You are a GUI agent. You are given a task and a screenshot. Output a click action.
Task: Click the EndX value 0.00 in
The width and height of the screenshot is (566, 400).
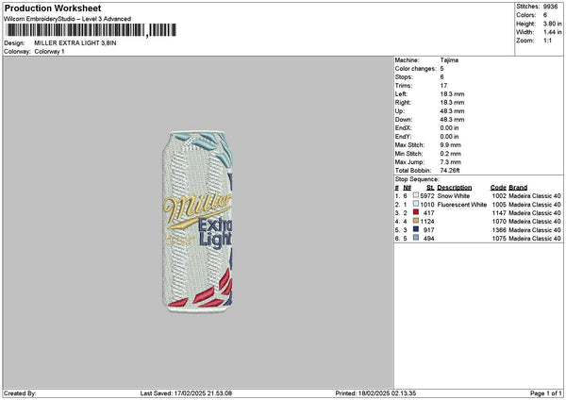tap(449, 128)
